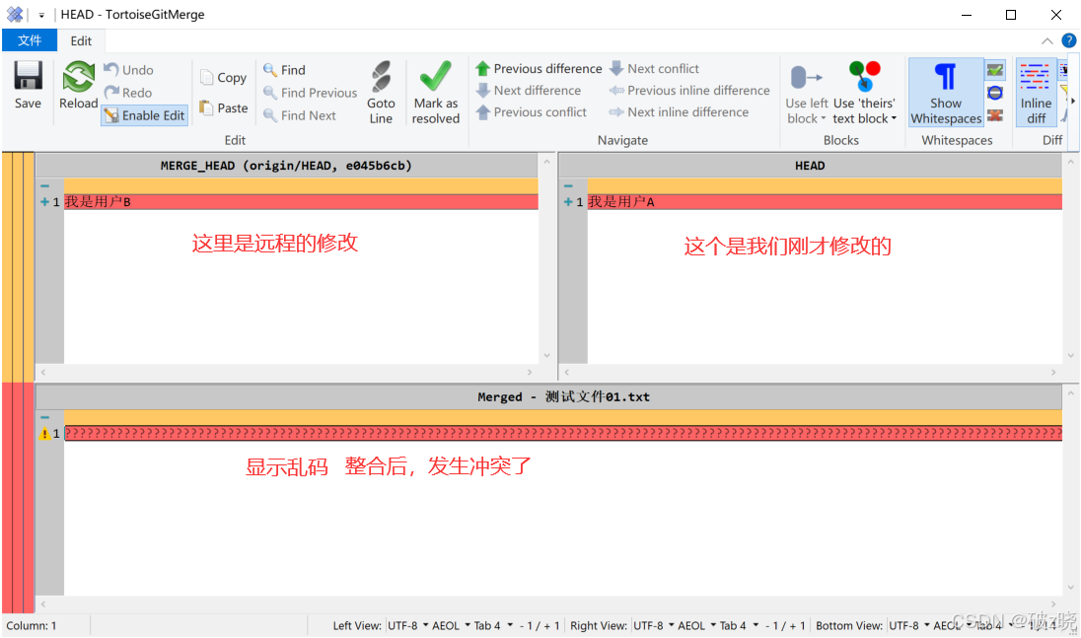This screenshot has width=1081, height=638.
Task: Open Use left block dropdown arrow
Action: [824, 118]
